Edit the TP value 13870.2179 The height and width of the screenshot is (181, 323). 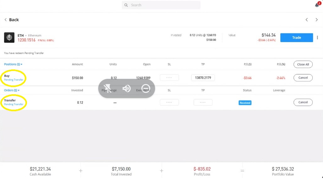[x=203, y=77]
